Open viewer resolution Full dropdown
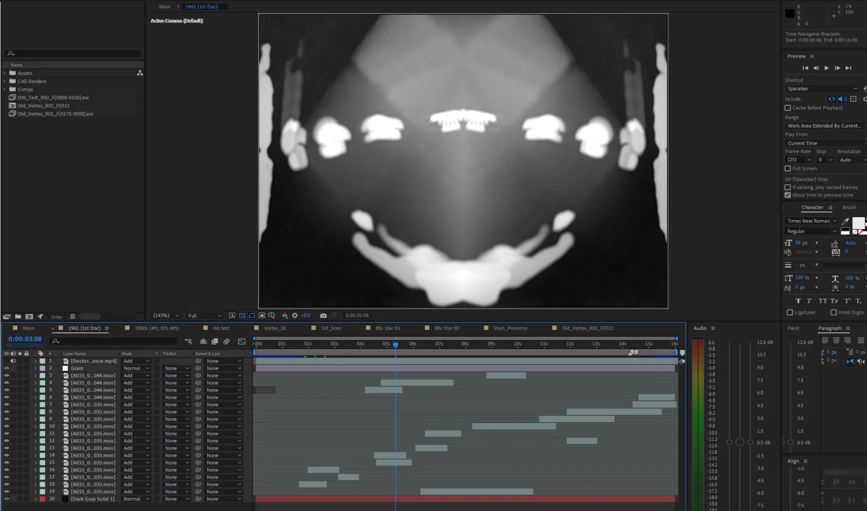This screenshot has width=867, height=511. [x=204, y=316]
